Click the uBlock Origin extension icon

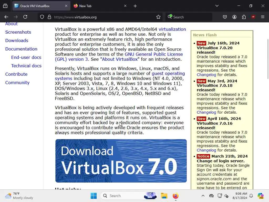point(253,17)
